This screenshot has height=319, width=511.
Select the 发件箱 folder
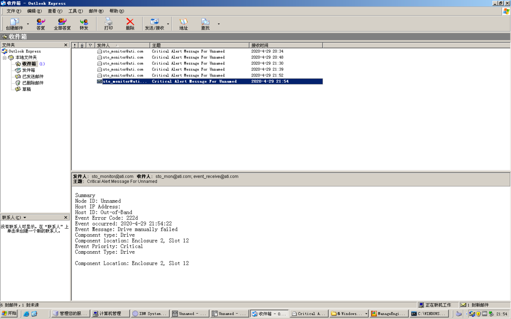[x=28, y=70]
